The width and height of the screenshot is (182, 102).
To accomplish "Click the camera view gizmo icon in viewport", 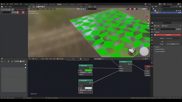I will [148, 26].
